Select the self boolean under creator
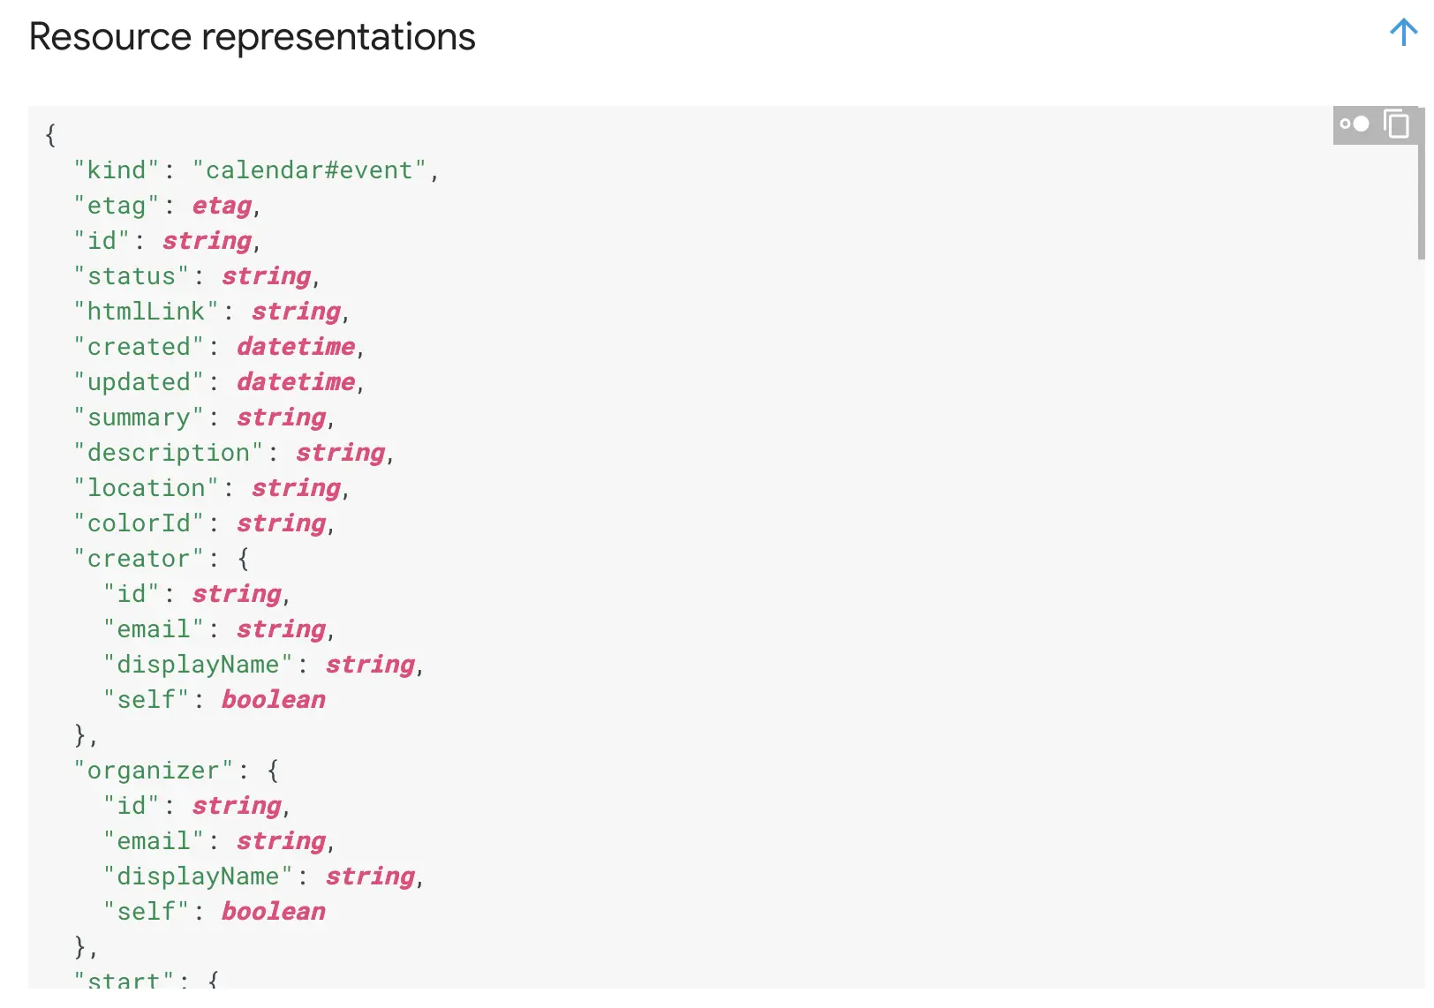This screenshot has height=1008, width=1434. [275, 699]
